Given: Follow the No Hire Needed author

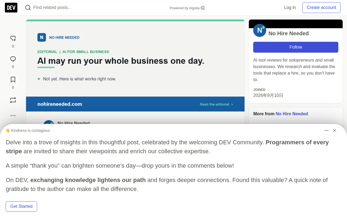Looking at the screenshot, I should click(296, 47).
